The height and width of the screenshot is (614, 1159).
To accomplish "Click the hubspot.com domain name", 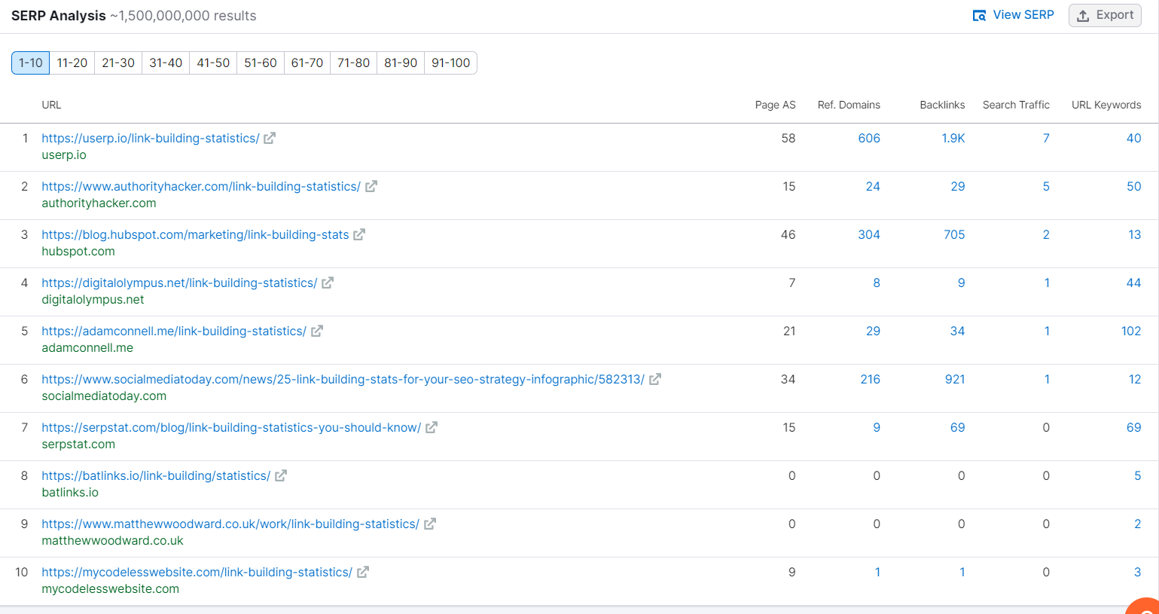I will [x=78, y=251].
